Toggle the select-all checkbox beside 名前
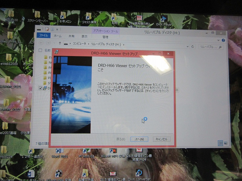This screenshot has height=181, width=242. point(41,50)
